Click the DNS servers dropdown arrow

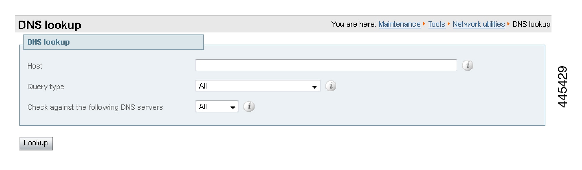233,107
